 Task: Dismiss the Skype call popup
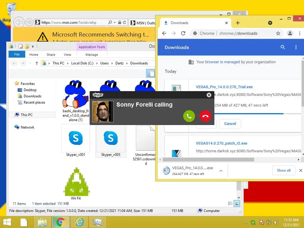(x=209, y=95)
